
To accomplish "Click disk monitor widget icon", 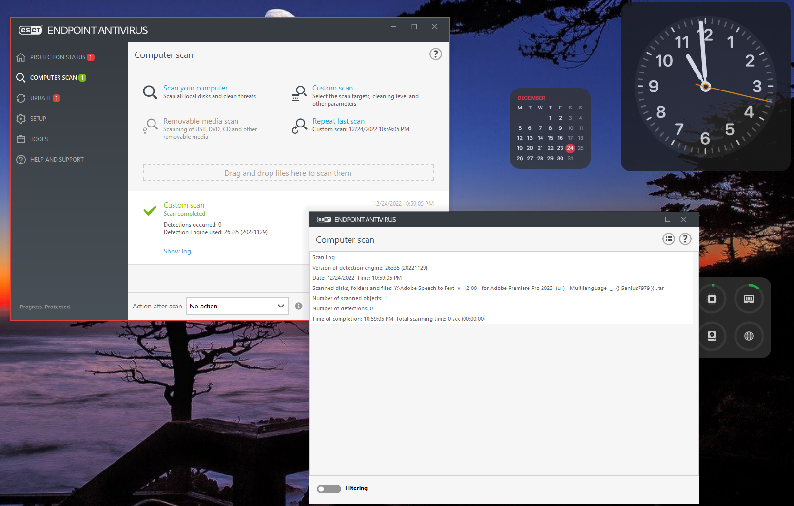I will [712, 336].
